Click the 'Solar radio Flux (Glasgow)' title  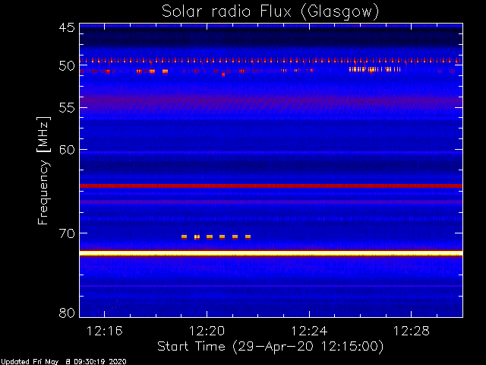270,12
